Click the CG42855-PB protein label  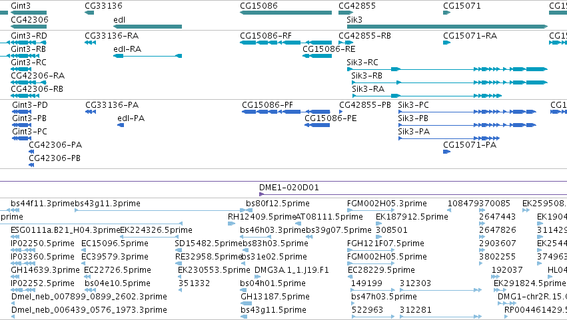[x=365, y=105]
